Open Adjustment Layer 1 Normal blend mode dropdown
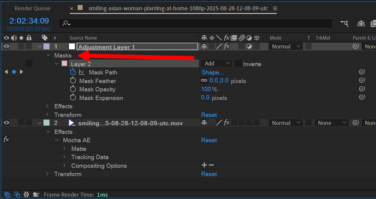 click(x=286, y=47)
